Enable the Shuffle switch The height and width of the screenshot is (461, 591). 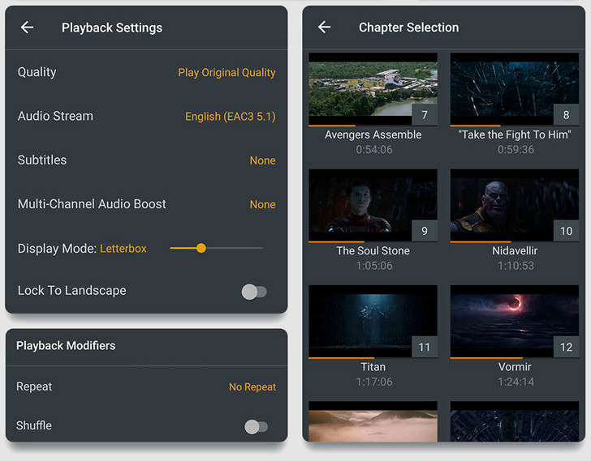pyautogui.click(x=257, y=427)
